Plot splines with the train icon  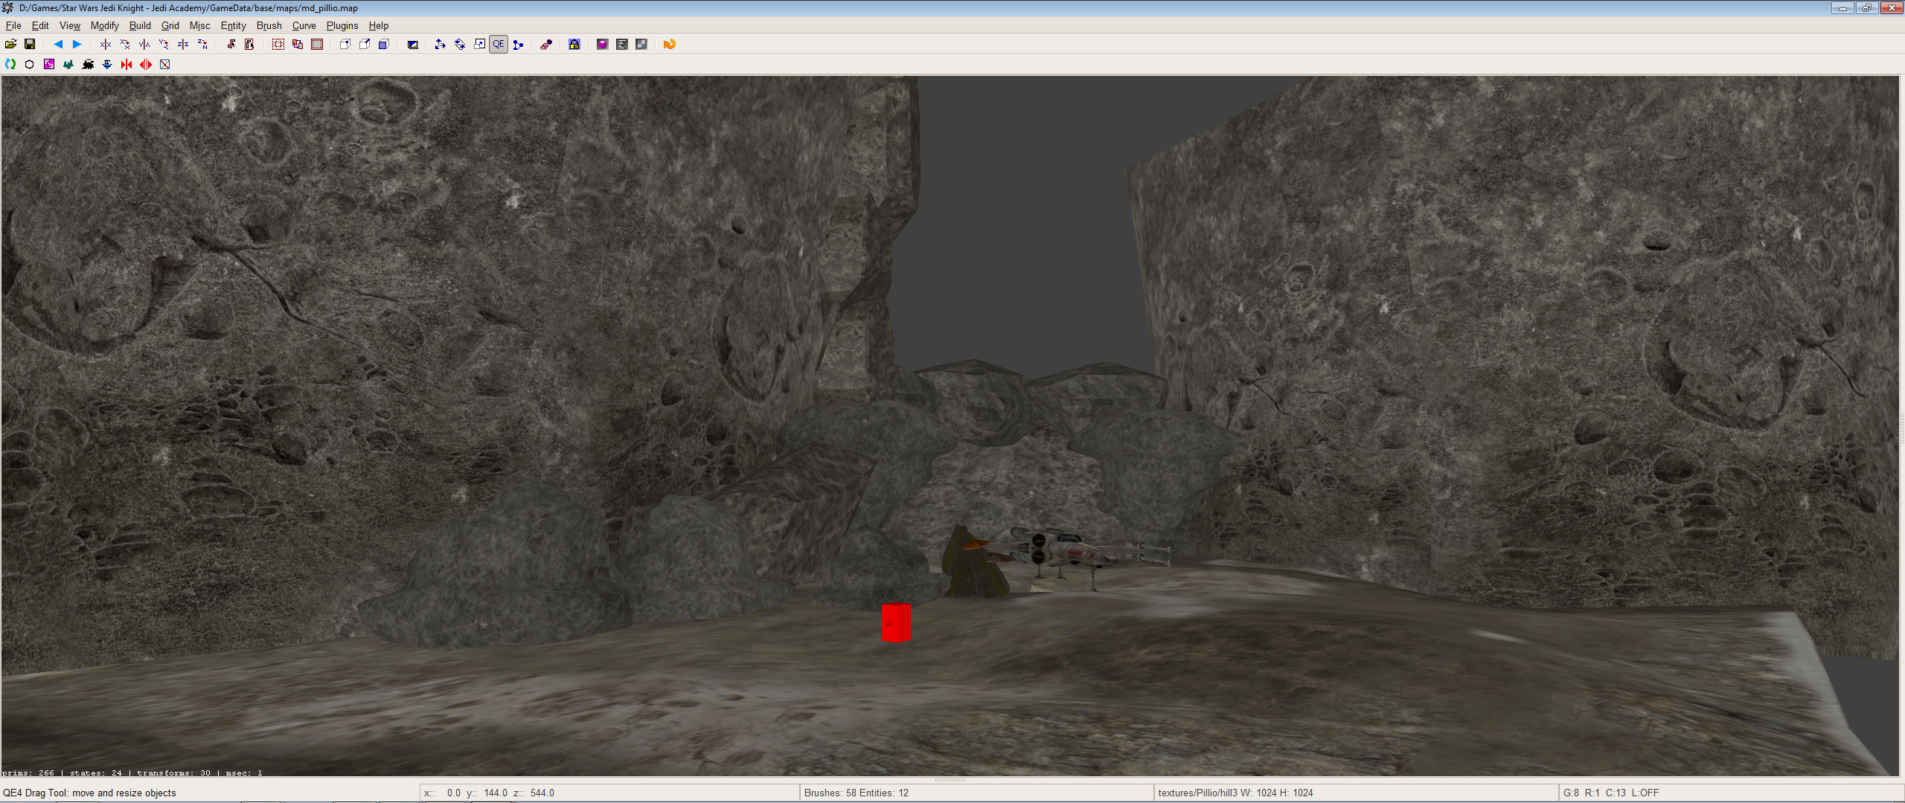pyautogui.click(x=88, y=65)
